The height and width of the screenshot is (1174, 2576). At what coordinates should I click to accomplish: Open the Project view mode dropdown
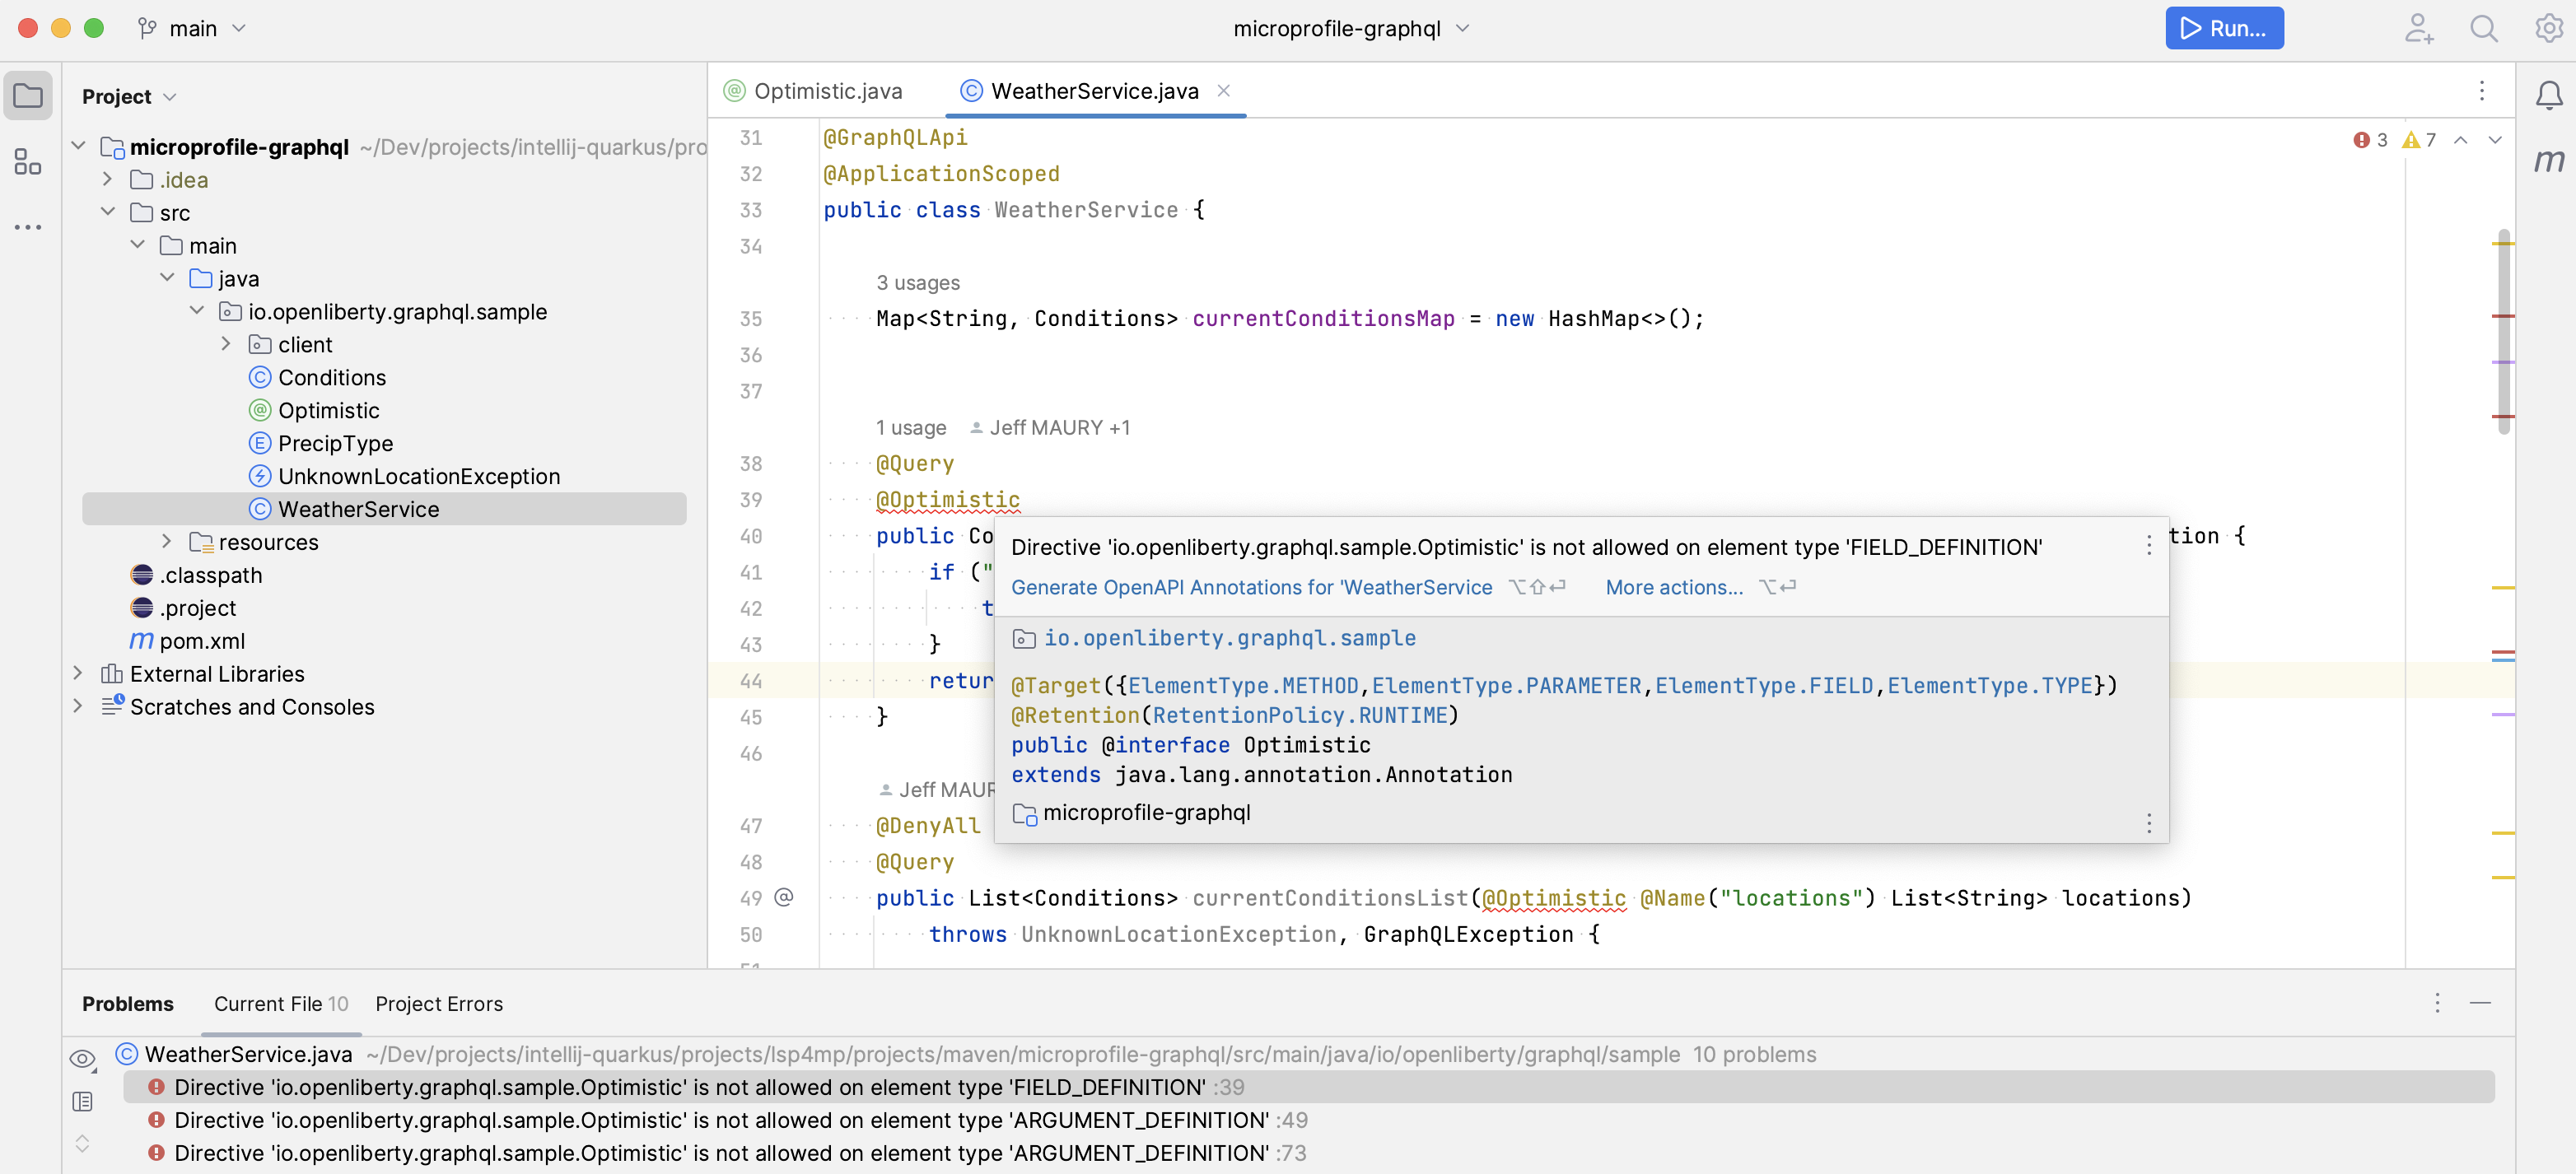coord(129,96)
